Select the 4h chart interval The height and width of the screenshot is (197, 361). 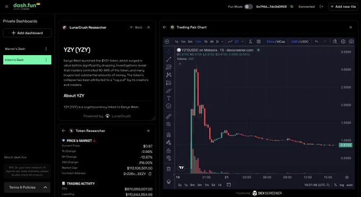[x=212, y=42]
